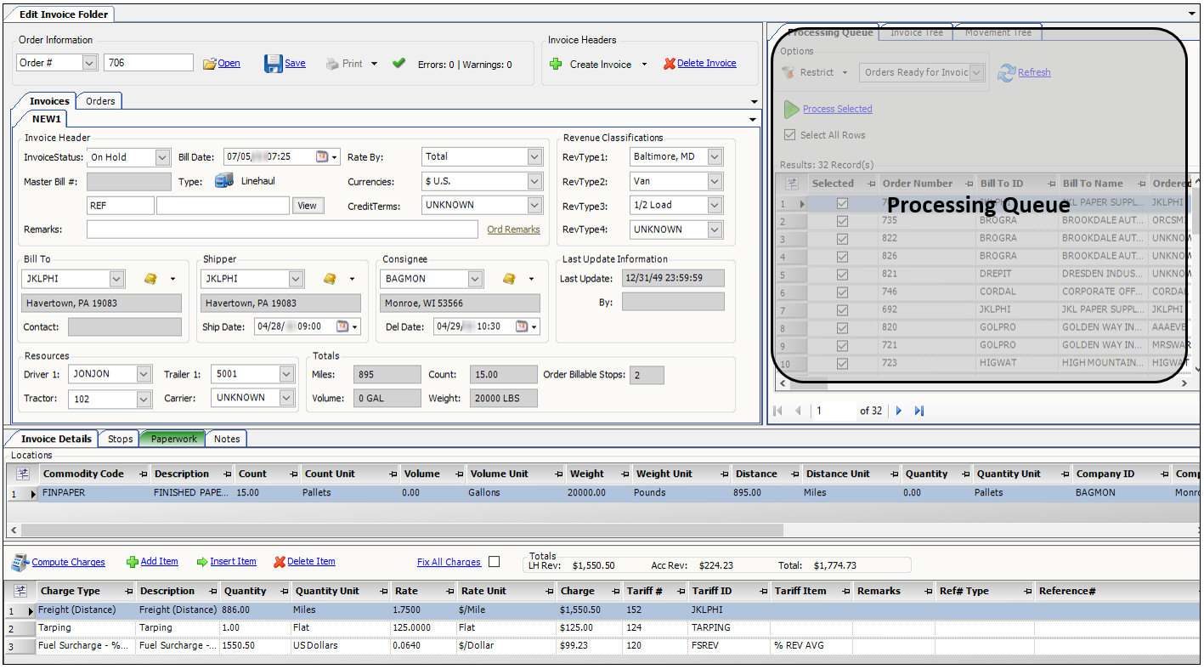Open the Bill Date calendar picker icon
Screen dimensions: 1204x669
[x=322, y=157]
